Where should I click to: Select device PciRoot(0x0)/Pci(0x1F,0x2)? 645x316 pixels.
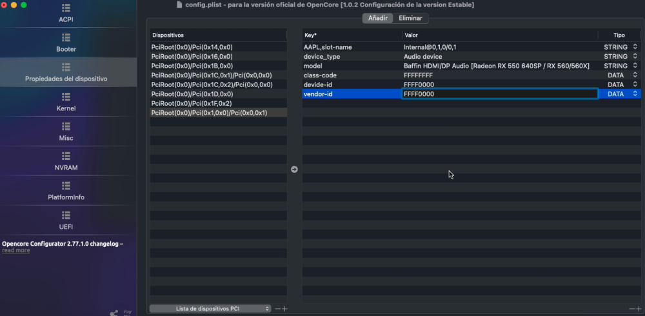tap(219, 103)
